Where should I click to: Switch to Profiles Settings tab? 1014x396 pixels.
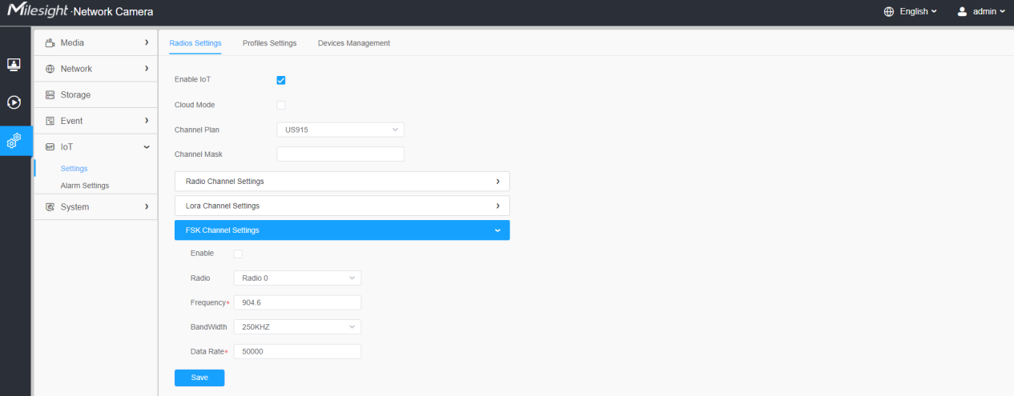(x=269, y=43)
